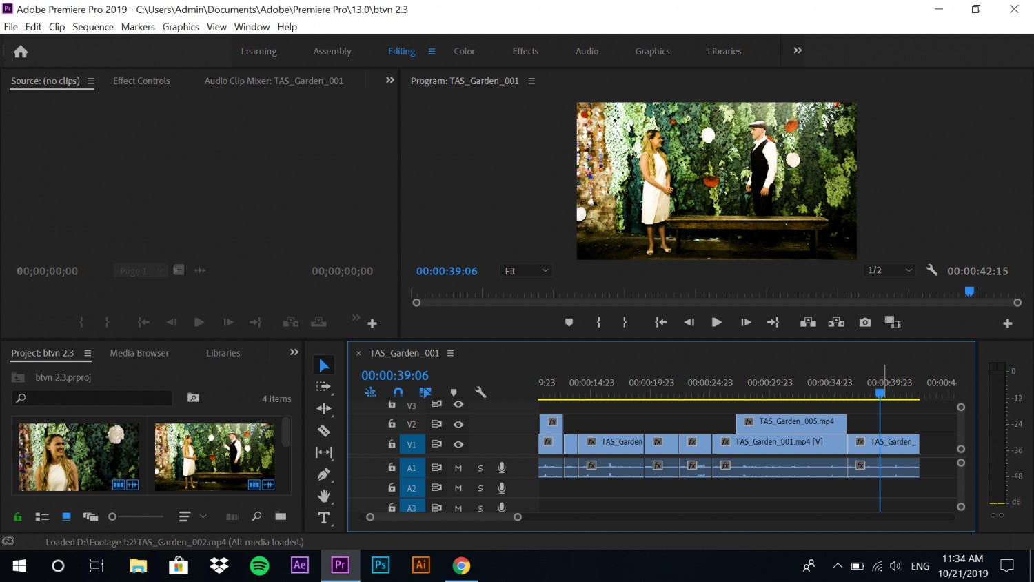1034x582 pixels.
Task: Switch to Media Browser tab
Action: [x=139, y=353]
